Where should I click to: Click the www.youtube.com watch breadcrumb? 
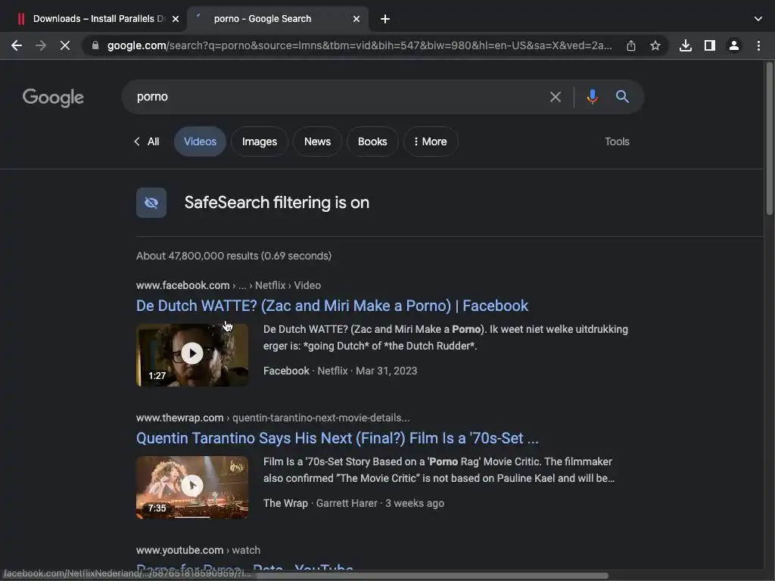[198, 551]
